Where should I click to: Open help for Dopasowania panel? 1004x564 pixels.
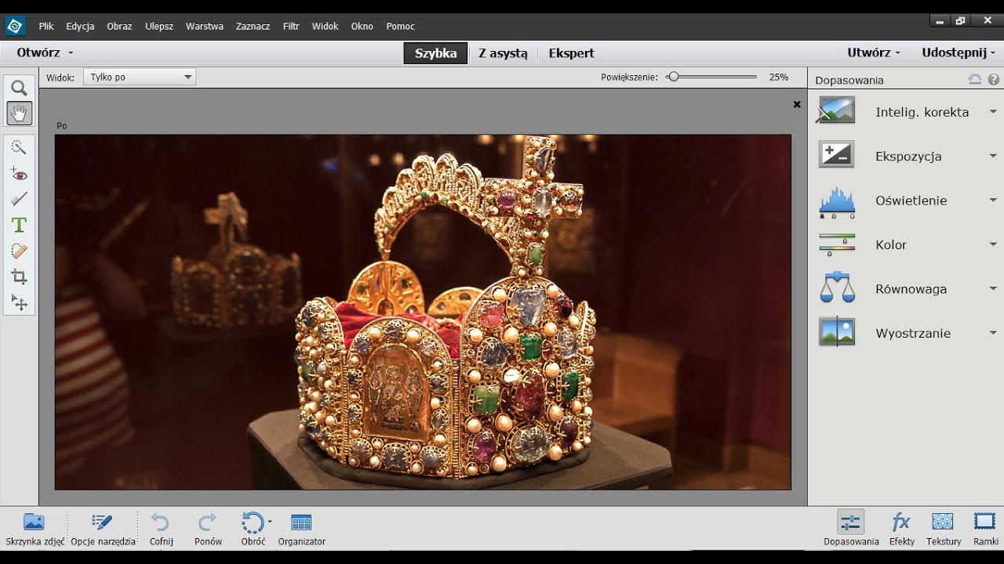pyautogui.click(x=993, y=79)
